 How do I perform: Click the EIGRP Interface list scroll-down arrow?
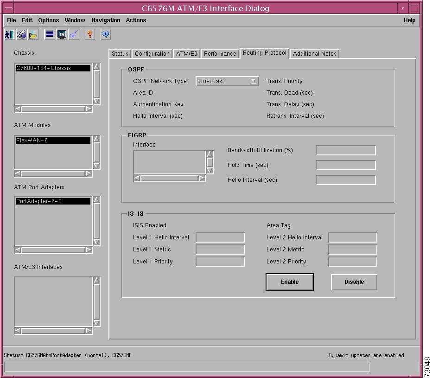[210, 170]
